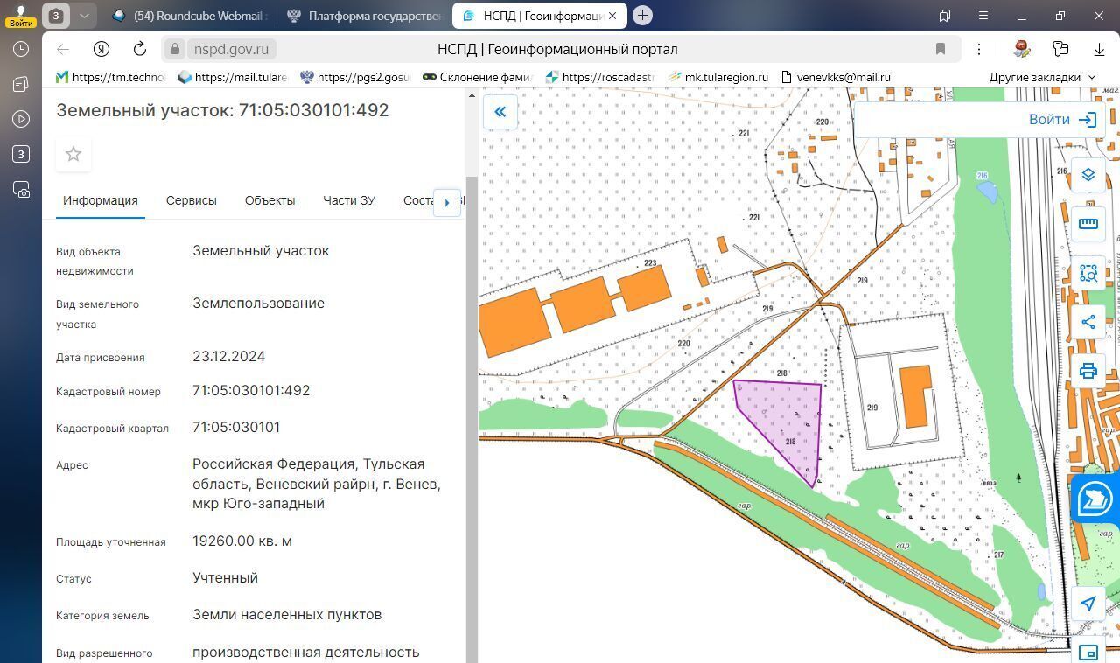Open the browser history sidebar icon
Viewport: 1120px width, 663px height.
coord(21,50)
